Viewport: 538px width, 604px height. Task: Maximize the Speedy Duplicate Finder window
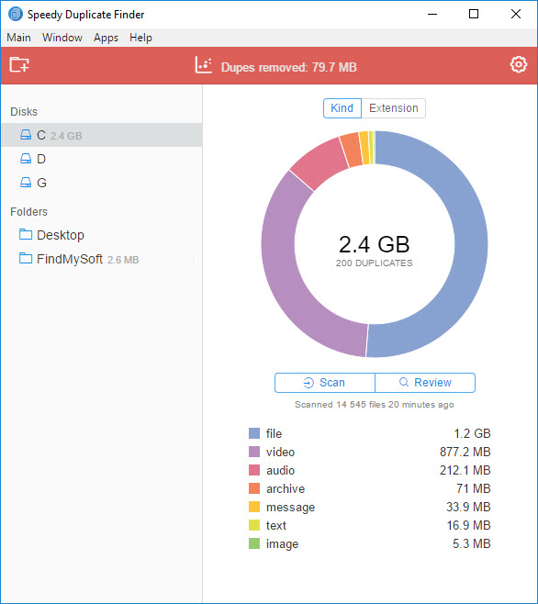pyautogui.click(x=474, y=15)
